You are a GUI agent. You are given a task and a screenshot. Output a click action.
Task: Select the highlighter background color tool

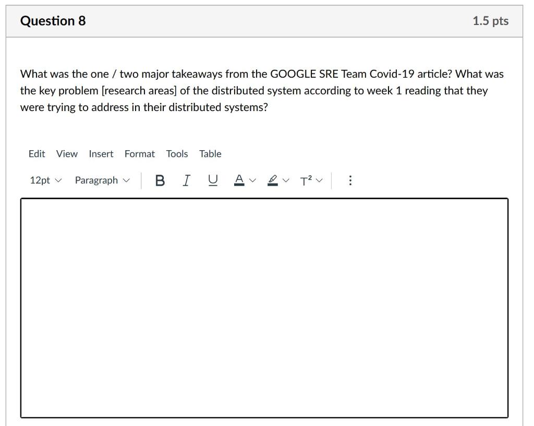[x=272, y=180]
